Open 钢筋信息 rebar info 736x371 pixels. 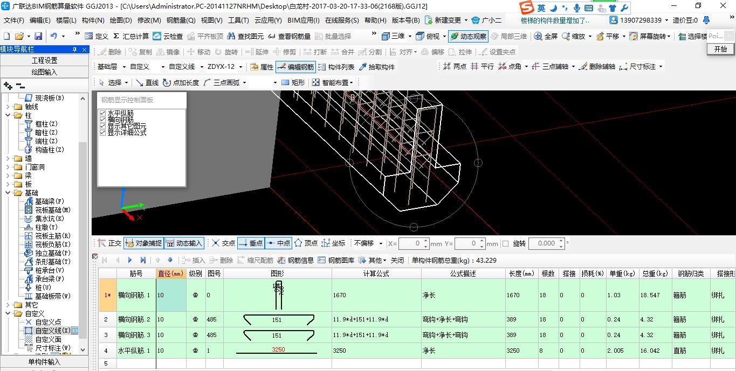[295, 260]
